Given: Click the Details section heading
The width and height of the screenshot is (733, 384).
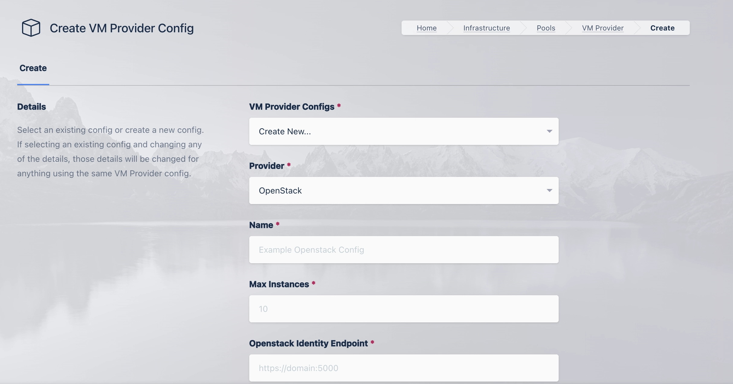Looking at the screenshot, I should (31, 107).
